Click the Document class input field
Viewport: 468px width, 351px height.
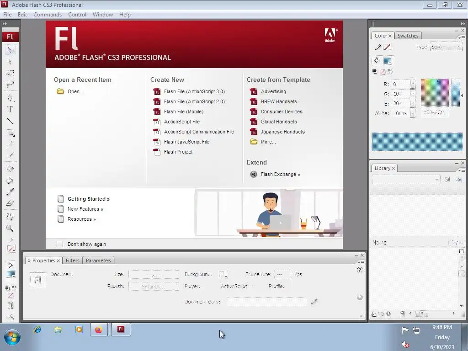point(267,302)
